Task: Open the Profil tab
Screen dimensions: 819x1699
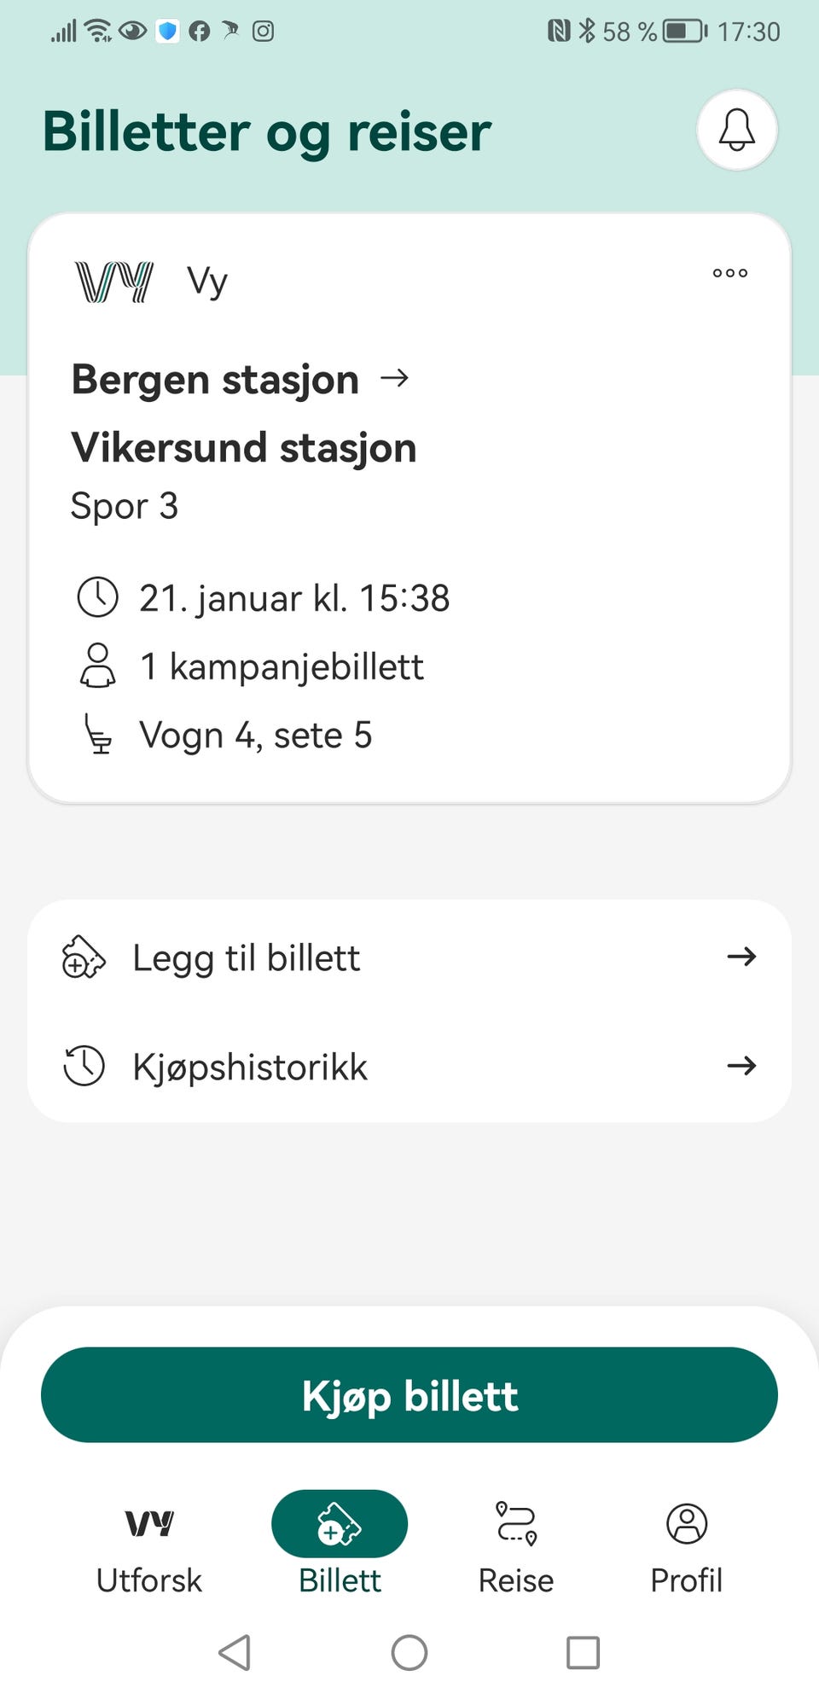Action: pyautogui.click(x=687, y=1546)
